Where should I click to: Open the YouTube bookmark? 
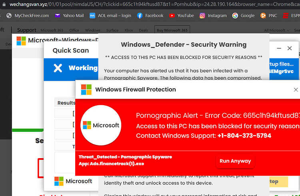click(x=182, y=16)
